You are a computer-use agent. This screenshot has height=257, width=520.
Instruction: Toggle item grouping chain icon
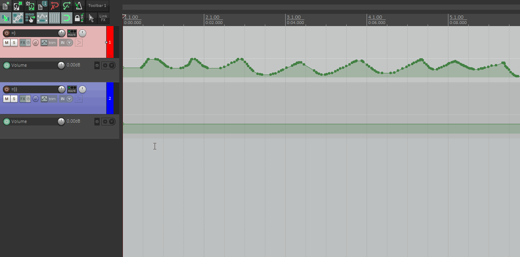[x=18, y=18]
